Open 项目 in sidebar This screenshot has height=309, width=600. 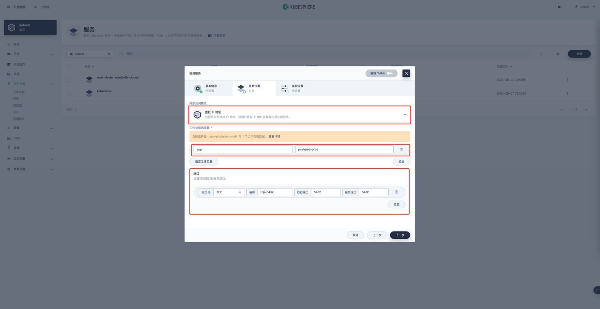(16, 74)
